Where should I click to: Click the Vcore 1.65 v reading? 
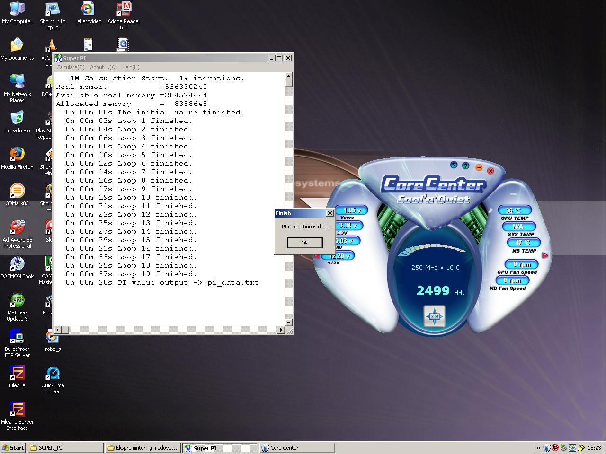pos(351,210)
